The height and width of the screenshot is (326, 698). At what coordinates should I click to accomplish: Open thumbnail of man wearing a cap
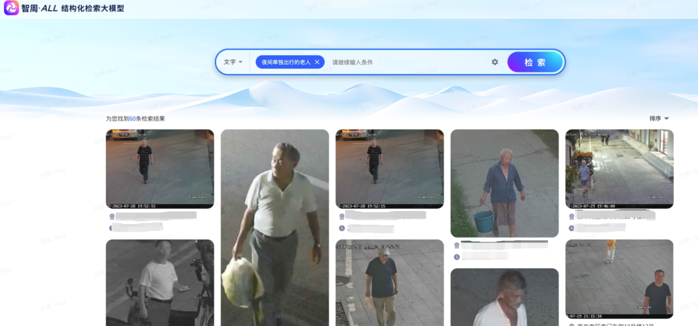(x=389, y=282)
